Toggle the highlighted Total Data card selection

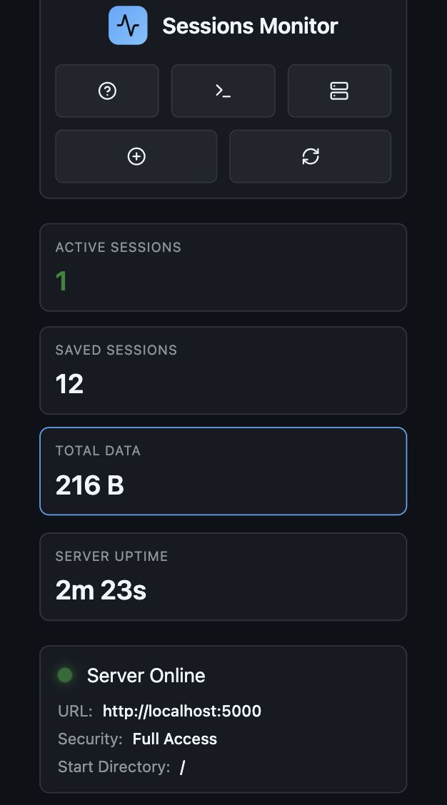tap(223, 471)
